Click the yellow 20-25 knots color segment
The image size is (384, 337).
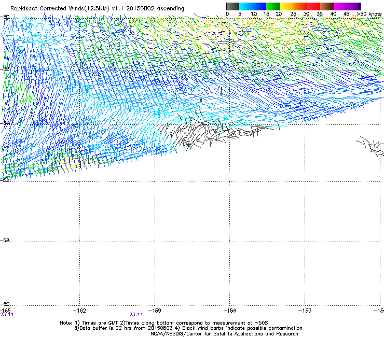coord(286,6)
